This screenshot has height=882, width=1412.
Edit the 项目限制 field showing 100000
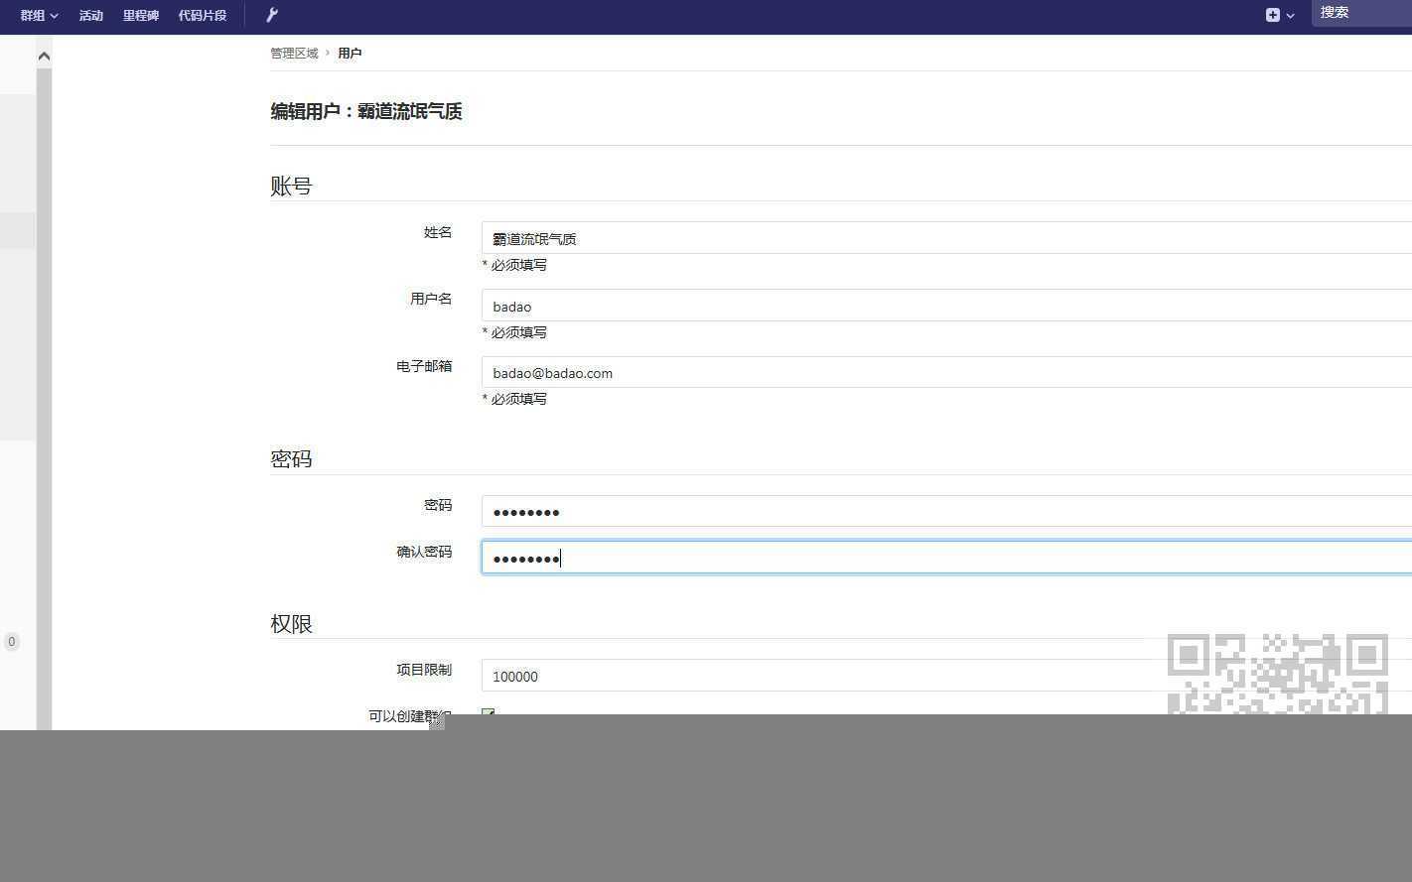pos(946,676)
